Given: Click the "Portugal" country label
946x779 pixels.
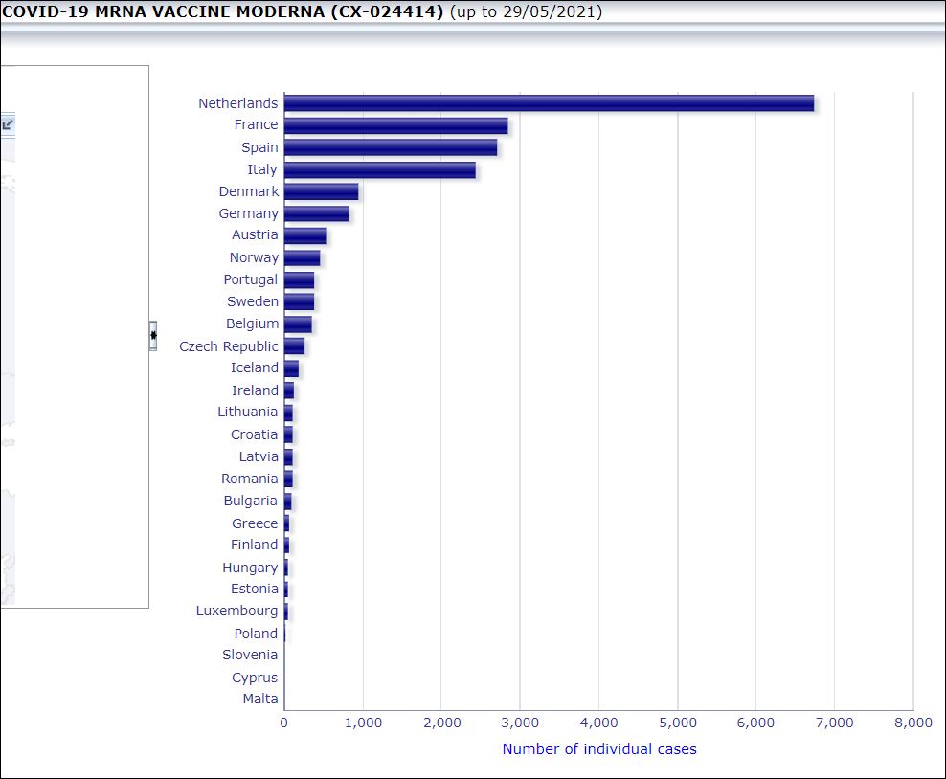Looking at the screenshot, I should pyautogui.click(x=250, y=279).
